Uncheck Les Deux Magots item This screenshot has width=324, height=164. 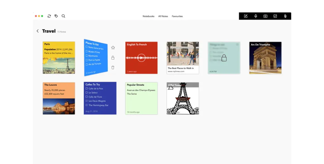click(87, 101)
